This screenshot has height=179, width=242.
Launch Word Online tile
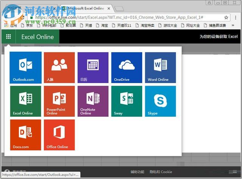click(x=160, y=68)
